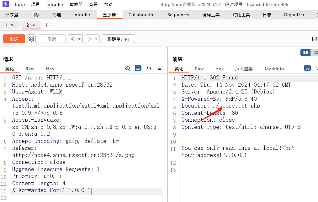
Task: Toggle response word wrap icon
Action: 307,68
